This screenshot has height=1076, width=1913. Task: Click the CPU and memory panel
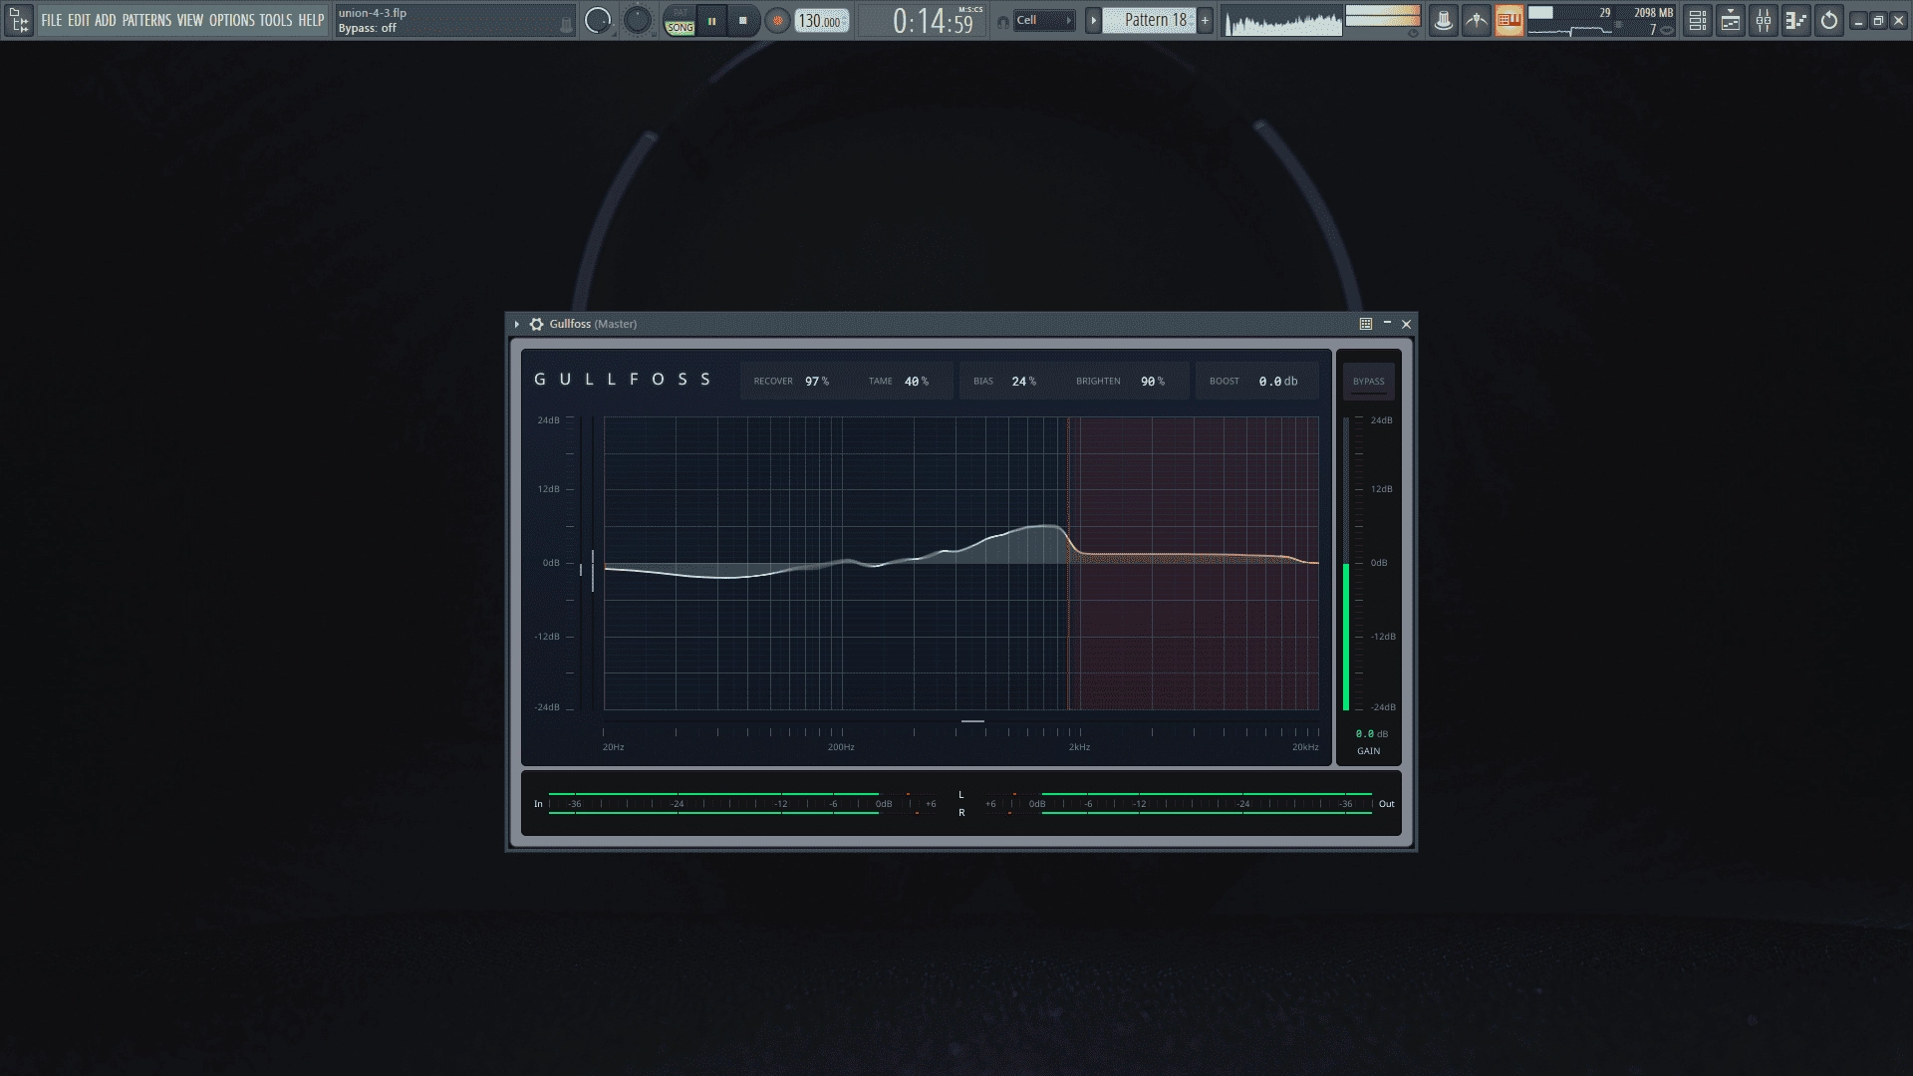[1602, 21]
